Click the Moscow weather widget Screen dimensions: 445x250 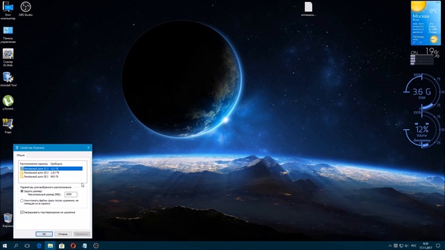[x=426, y=23]
